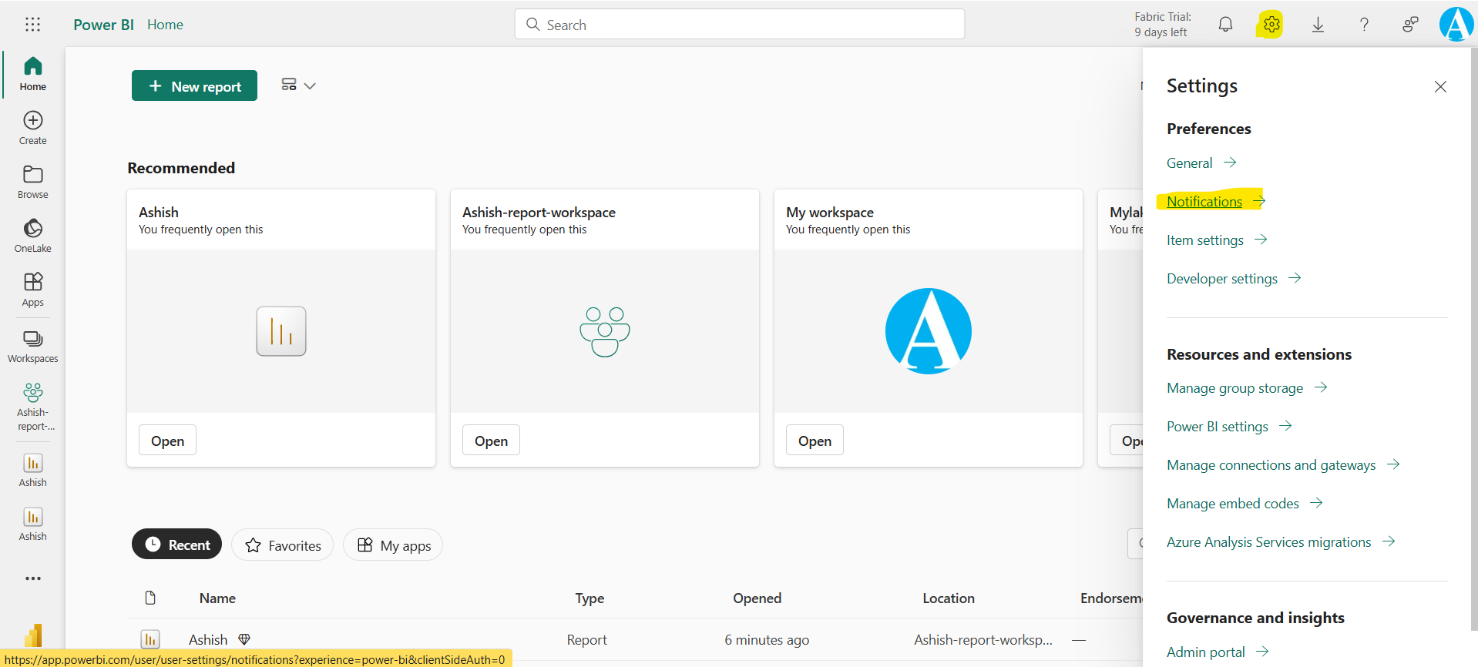Open Manage connections and gateways link

1271,465
